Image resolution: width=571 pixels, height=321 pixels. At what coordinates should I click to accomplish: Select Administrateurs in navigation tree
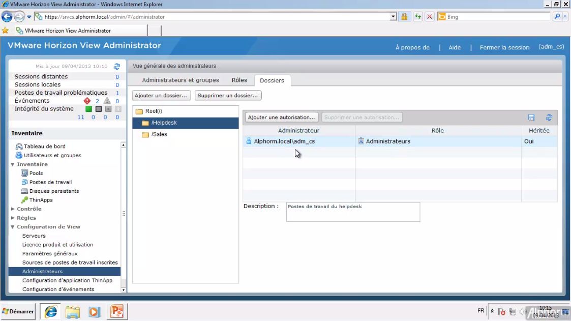pos(65,272)
